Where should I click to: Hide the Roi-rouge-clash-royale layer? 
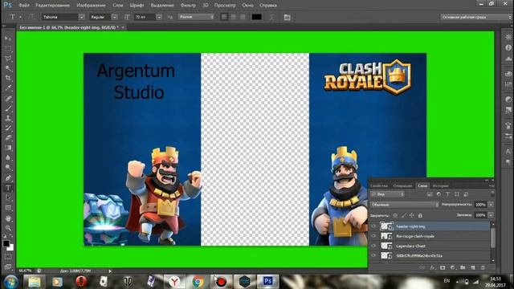pyautogui.click(x=373, y=236)
